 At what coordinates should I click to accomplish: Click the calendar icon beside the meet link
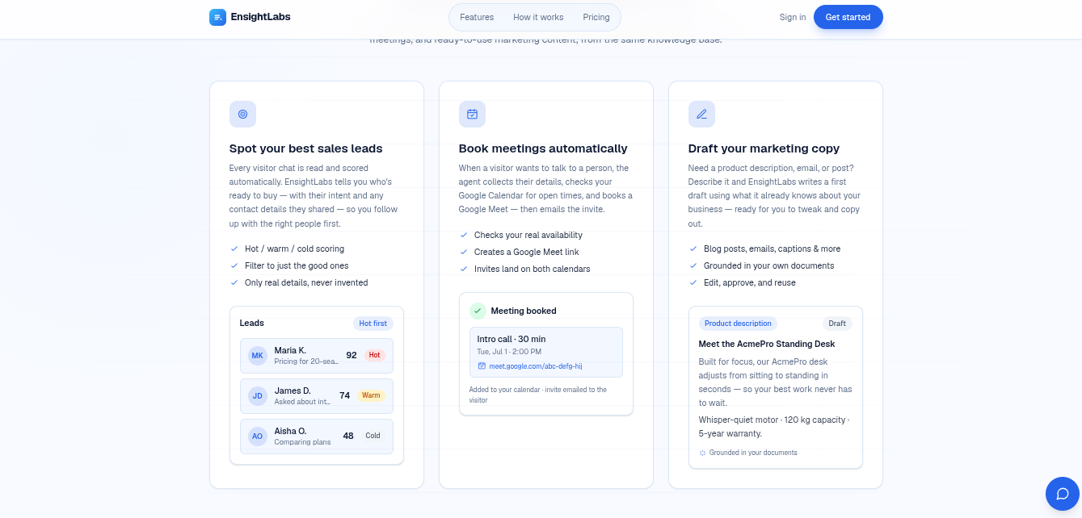(x=482, y=366)
